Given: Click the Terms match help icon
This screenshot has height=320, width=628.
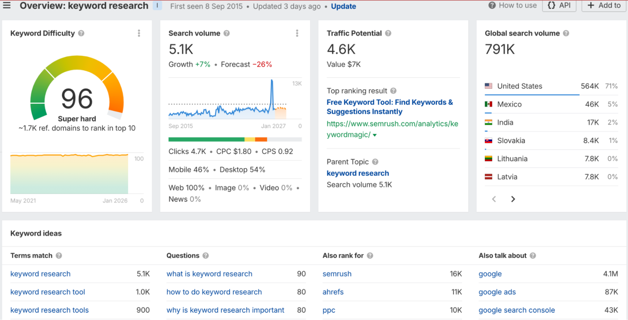Looking at the screenshot, I should [x=59, y=256].
